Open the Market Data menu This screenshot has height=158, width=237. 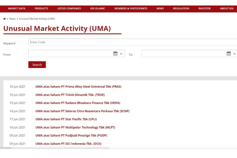click(16, 9)
